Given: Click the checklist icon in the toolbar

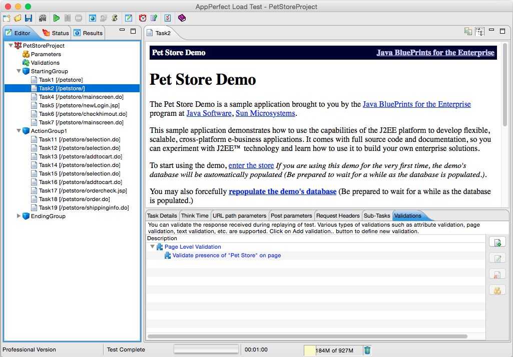Looking at the screenshot, I should (x=168, y=18).
